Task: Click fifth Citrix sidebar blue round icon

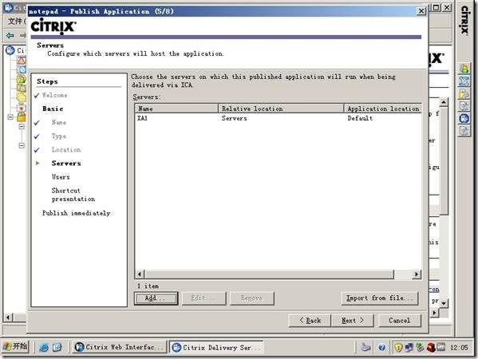Action: [464, 118]
